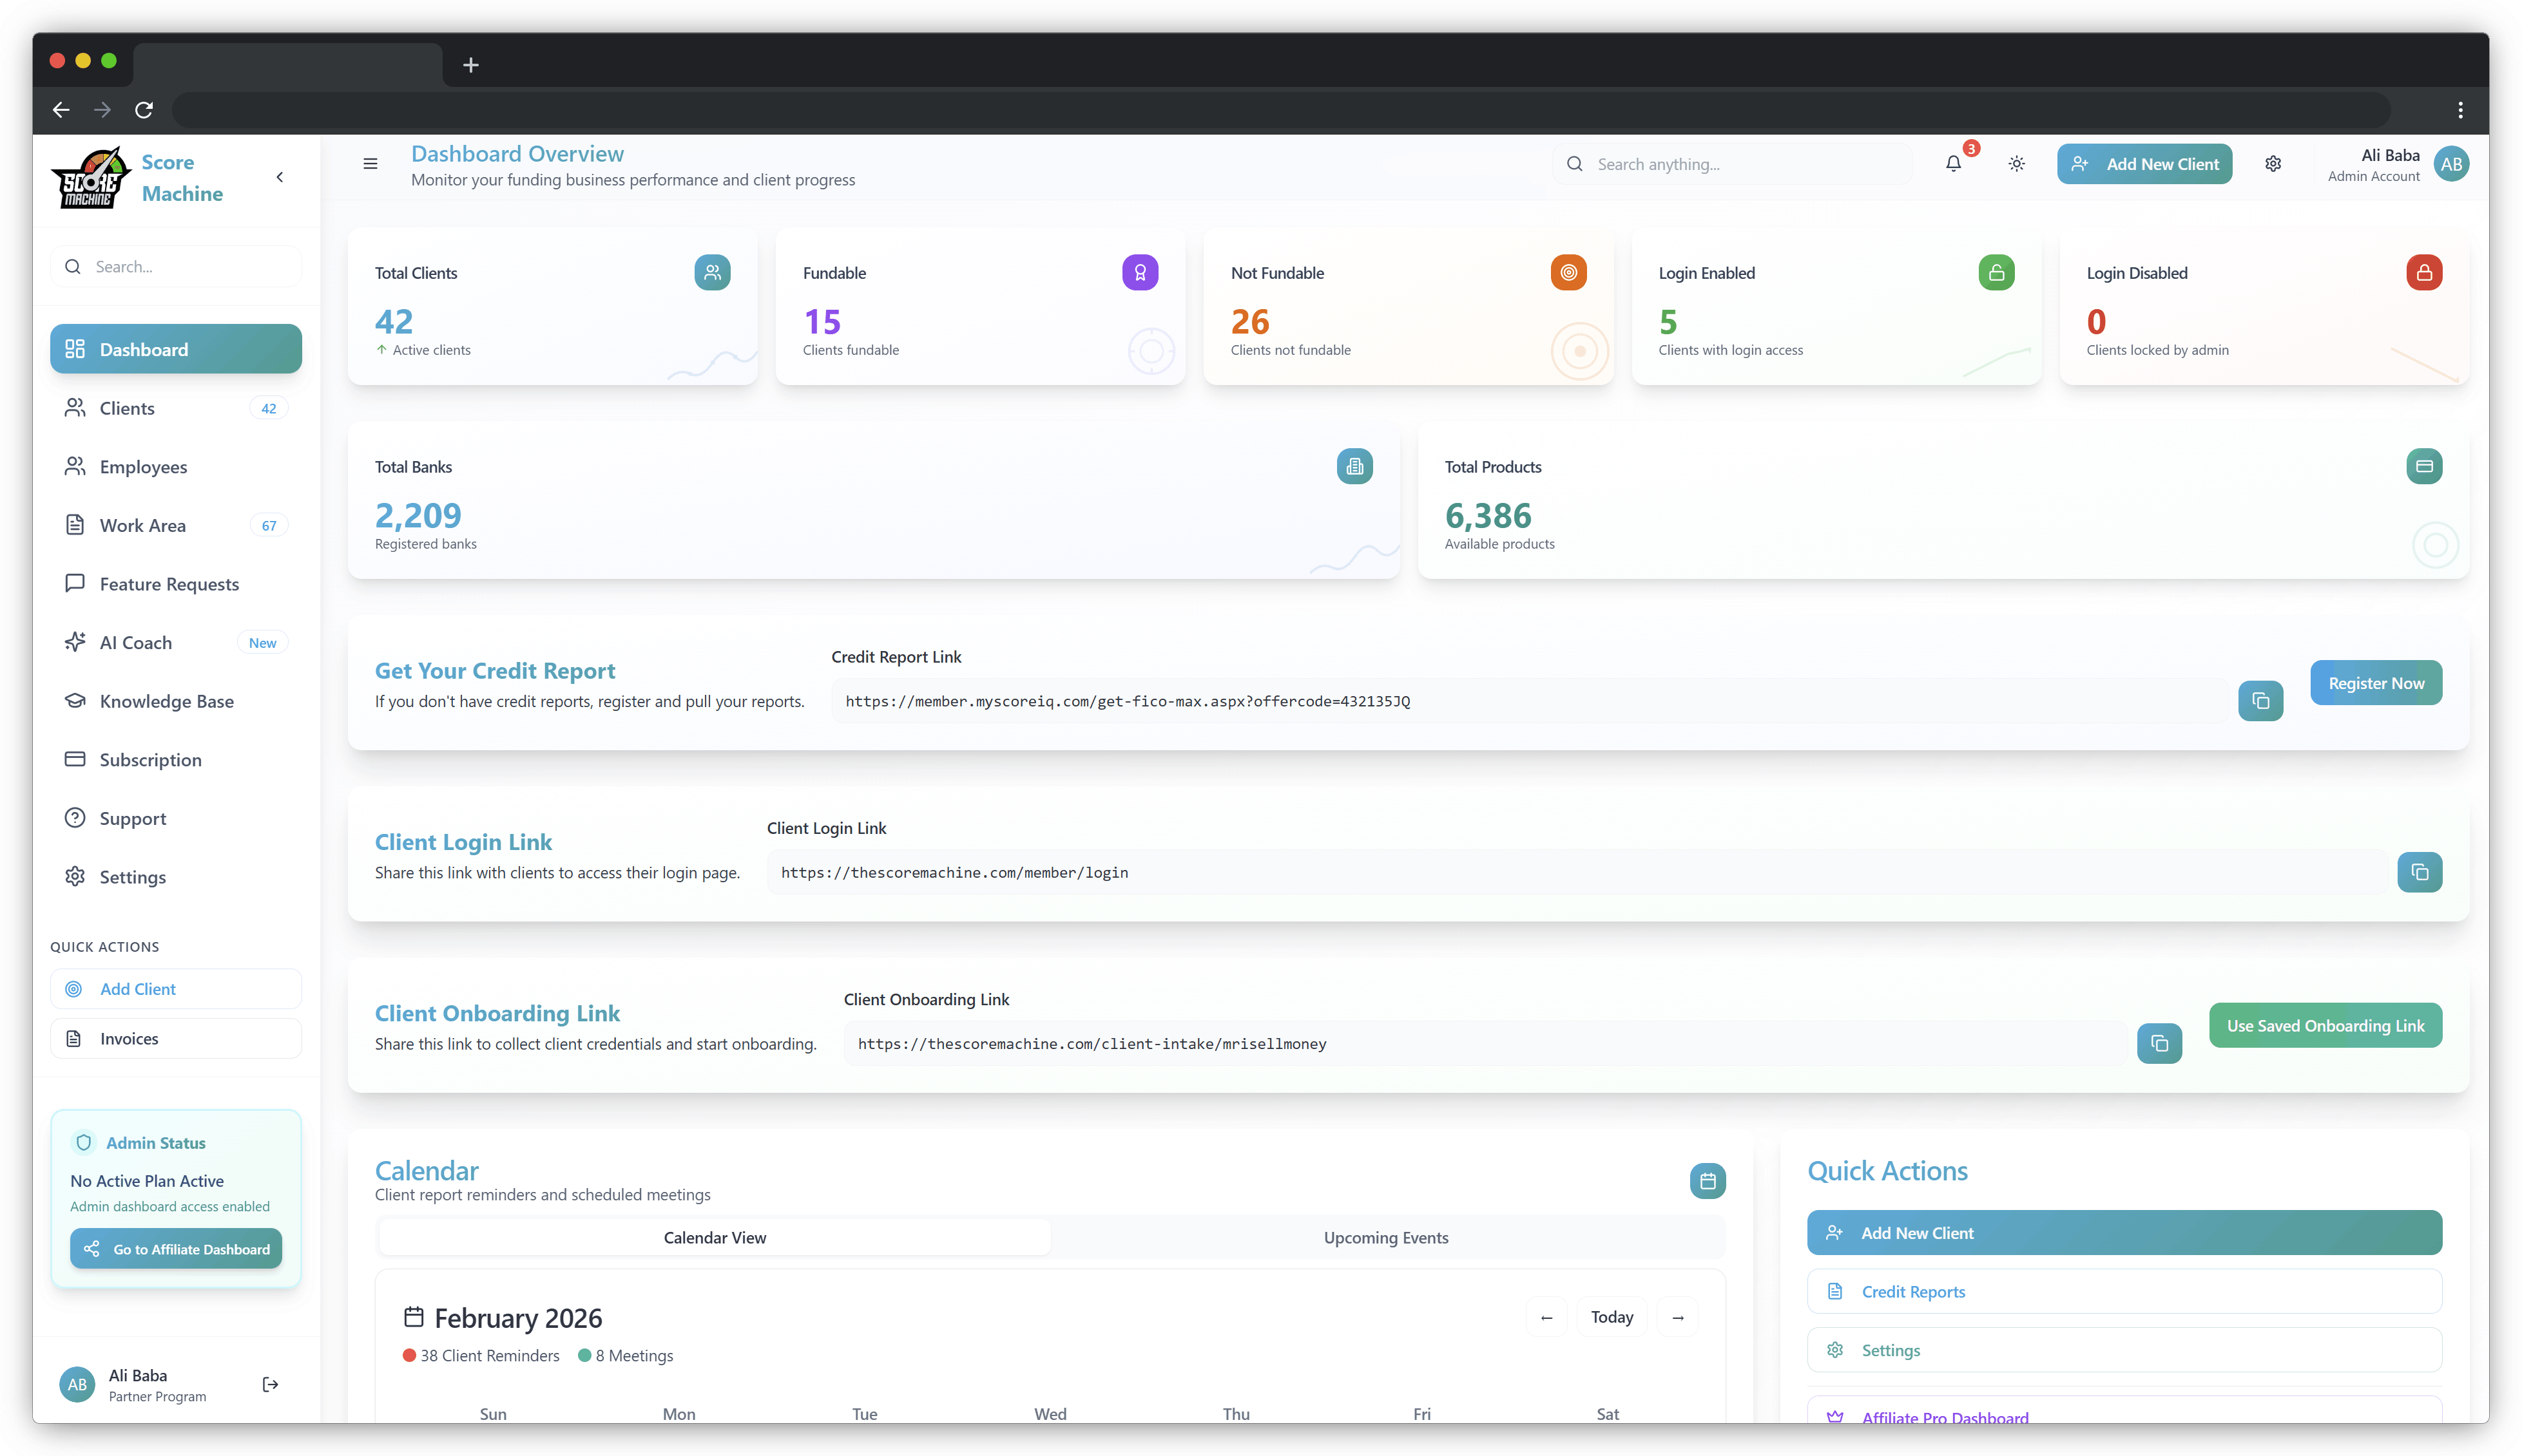
Task: Switch to the Upcoming Events tab
Action: tap(1385, 1237)
